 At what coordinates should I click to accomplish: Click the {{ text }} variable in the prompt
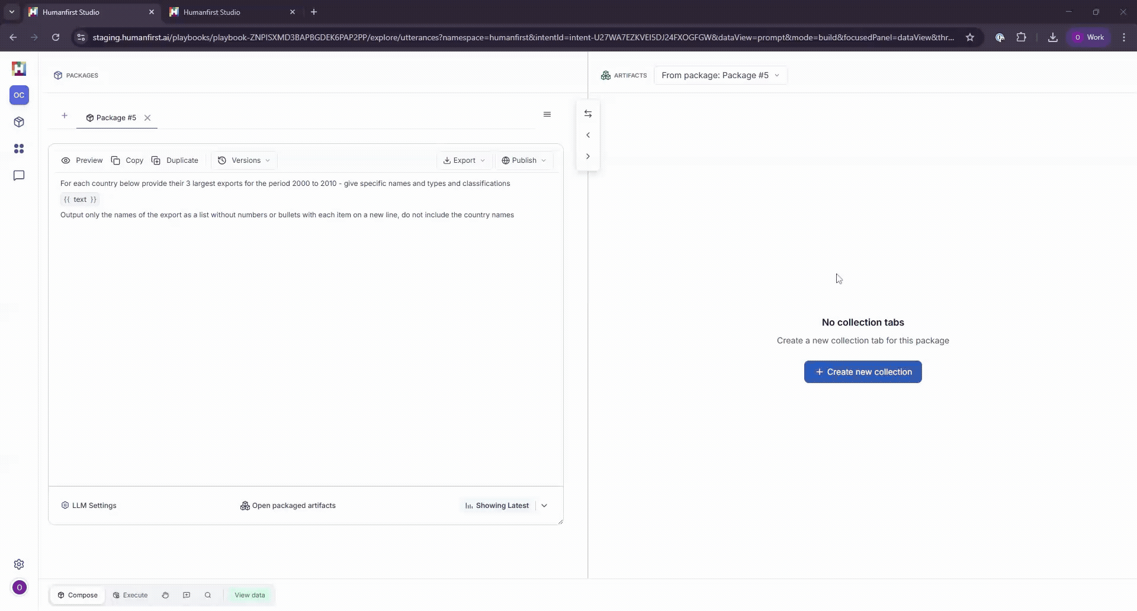pyautogui.click(x=80, y=200)
